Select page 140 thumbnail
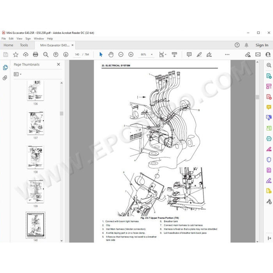The width and height of the screenshot is (273, 273). (x=35, y=225)
